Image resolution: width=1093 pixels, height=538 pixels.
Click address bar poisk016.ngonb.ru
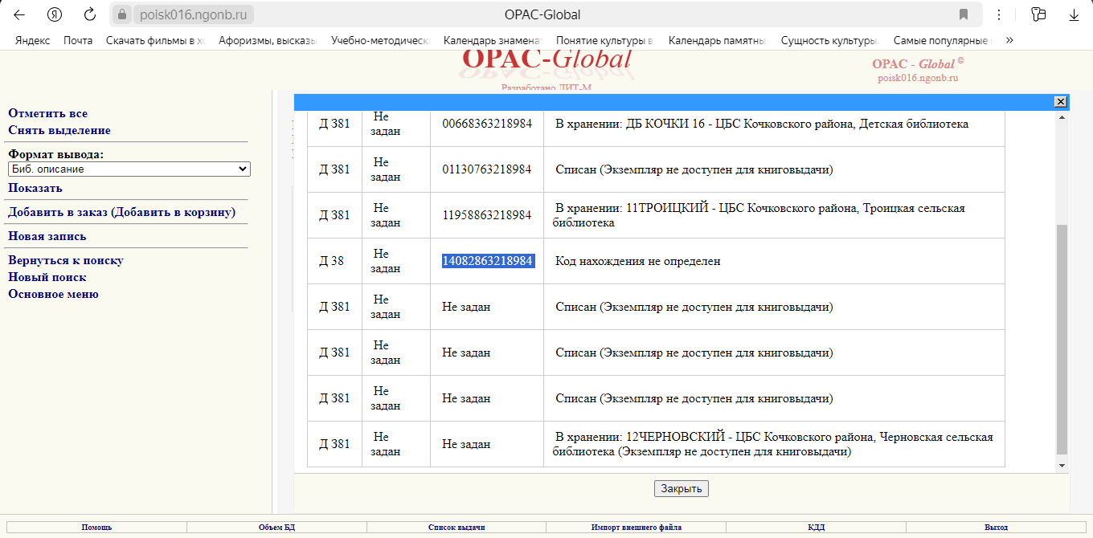point(193,14)
